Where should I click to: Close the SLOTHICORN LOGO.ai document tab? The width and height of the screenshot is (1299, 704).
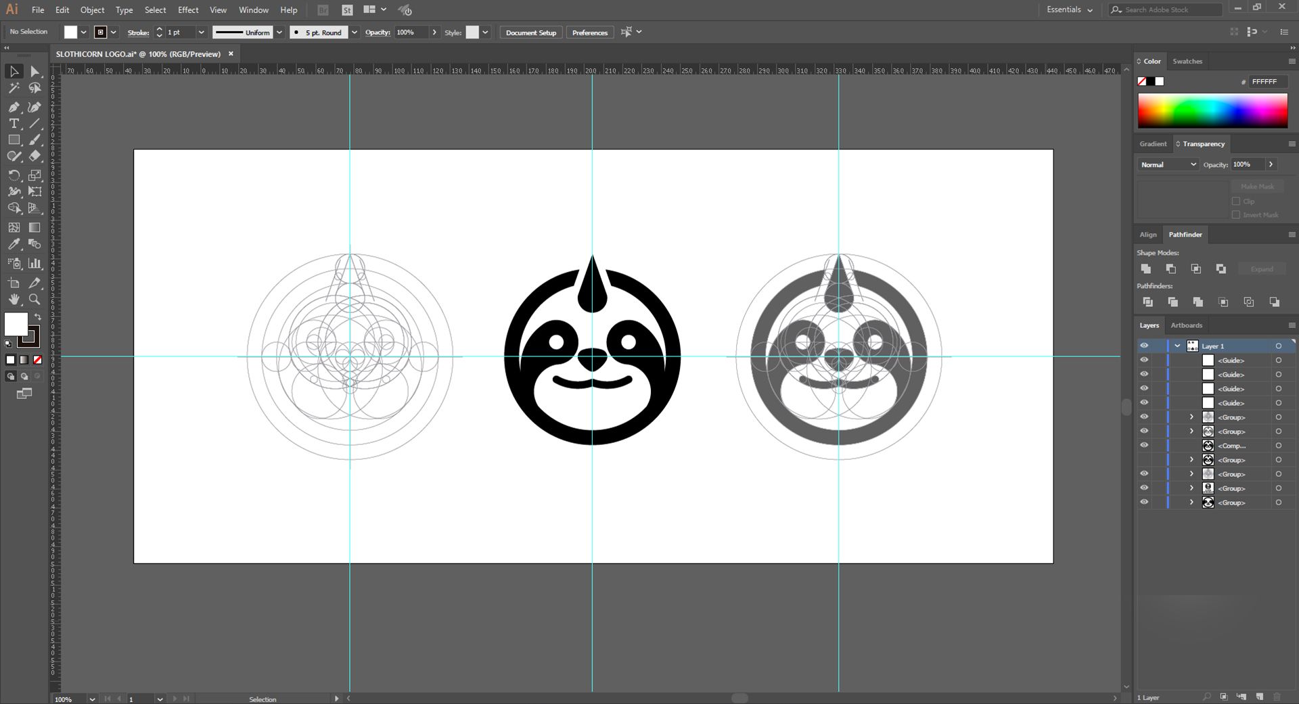click(x=231, y=53)
